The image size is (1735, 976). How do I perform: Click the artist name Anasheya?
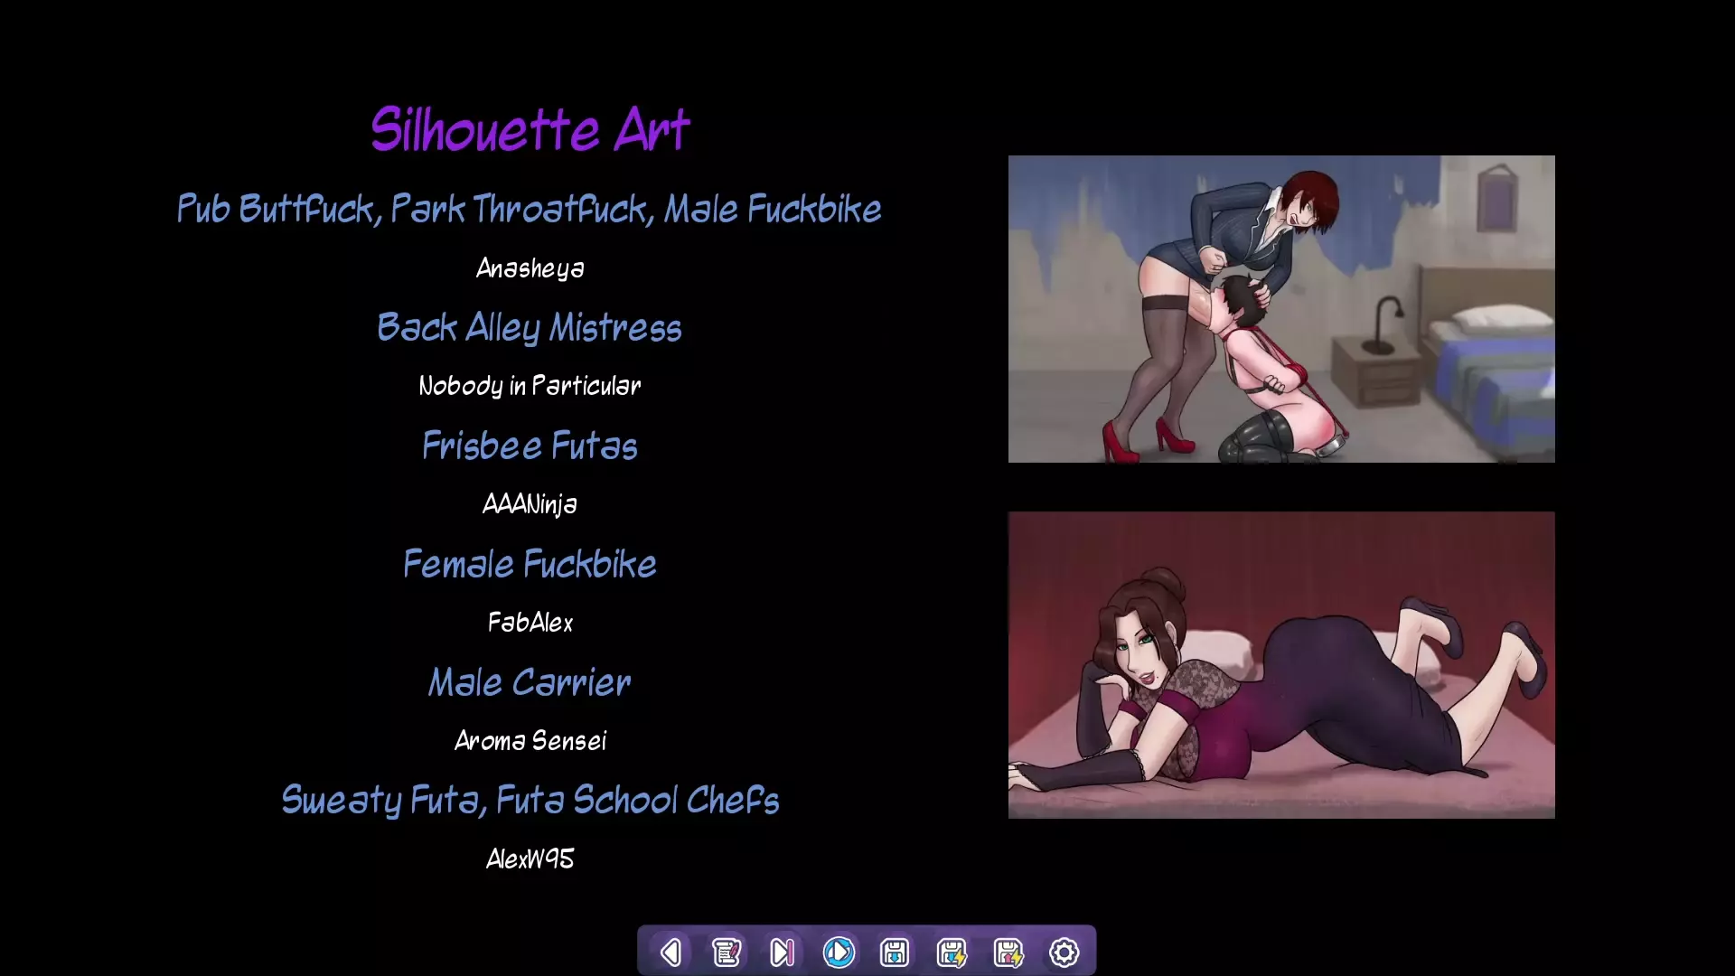pos(530,268)
